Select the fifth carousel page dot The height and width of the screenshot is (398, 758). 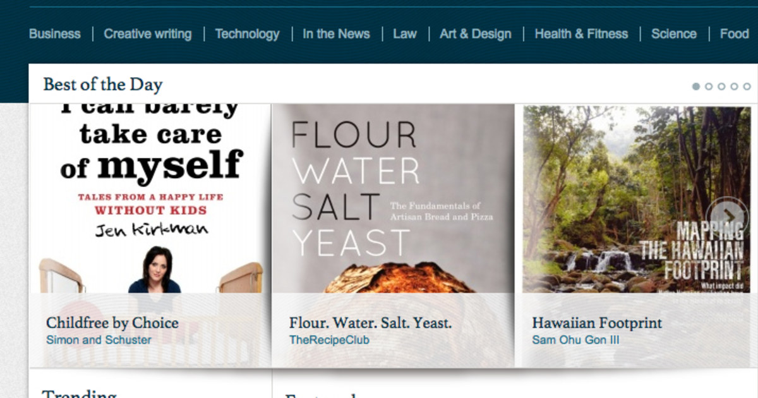747,86
